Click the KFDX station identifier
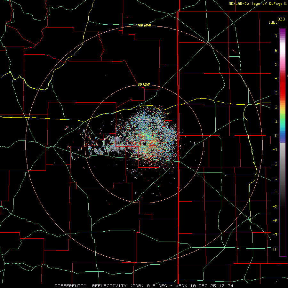This screenshot has width=288, height=288. pos(182,286)
